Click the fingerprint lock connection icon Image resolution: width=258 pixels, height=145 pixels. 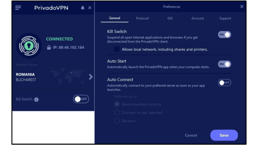29,46
